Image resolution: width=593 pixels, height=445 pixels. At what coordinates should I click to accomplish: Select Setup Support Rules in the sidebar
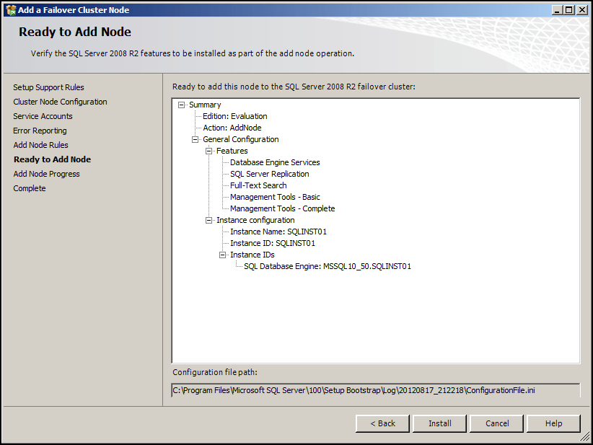[x=48, y=87]
